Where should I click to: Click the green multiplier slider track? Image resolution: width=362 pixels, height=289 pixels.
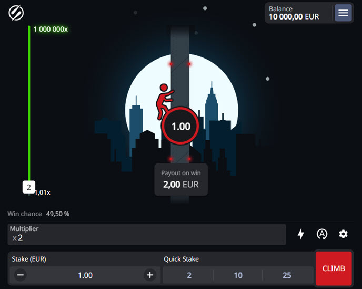(29, 103)
